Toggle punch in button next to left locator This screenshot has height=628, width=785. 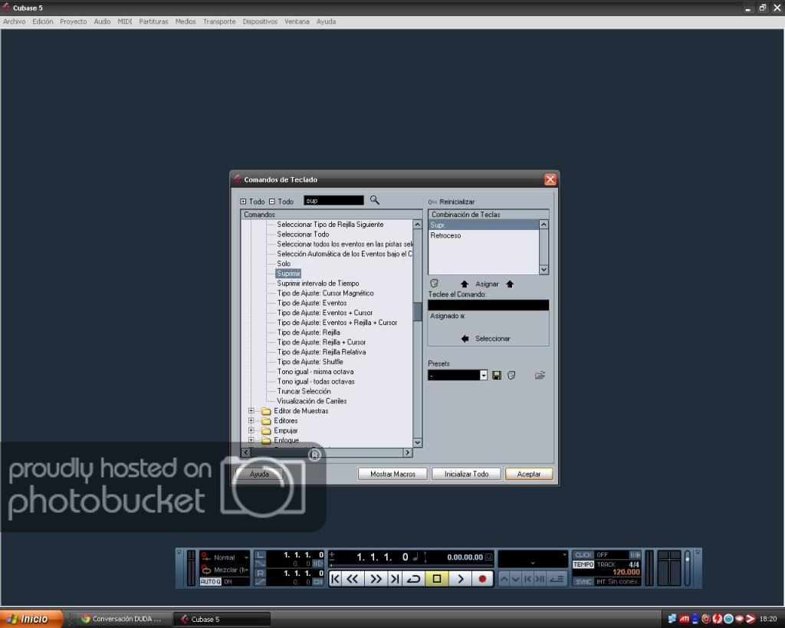pos(260,564)
